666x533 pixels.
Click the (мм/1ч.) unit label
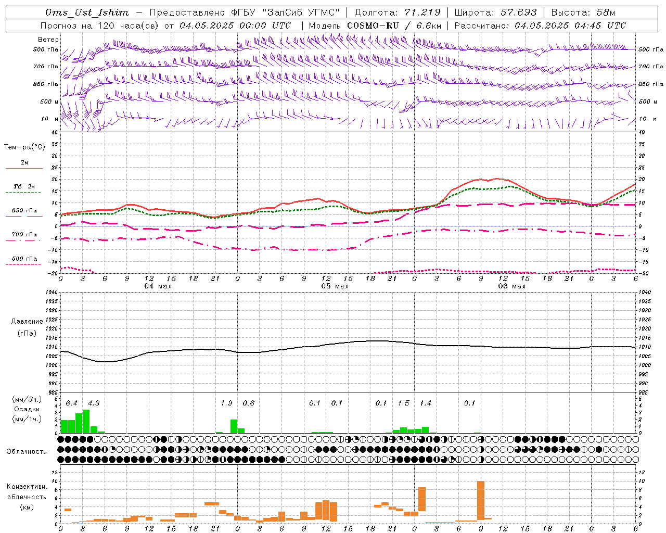pos(27,419)
